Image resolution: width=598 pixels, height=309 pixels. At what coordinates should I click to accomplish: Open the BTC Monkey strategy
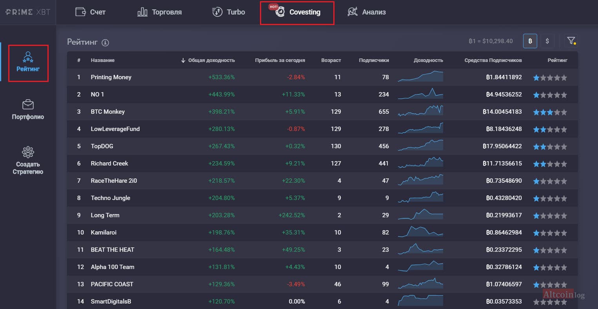click(x=107, y=112)
